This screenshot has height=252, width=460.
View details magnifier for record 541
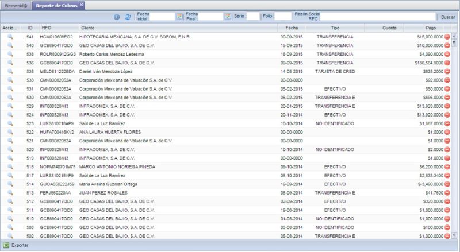coord(10,36)
